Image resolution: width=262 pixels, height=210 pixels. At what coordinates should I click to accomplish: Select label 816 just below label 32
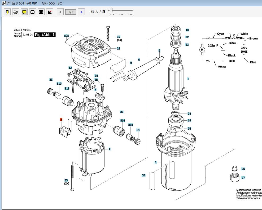tap(123, 121)
